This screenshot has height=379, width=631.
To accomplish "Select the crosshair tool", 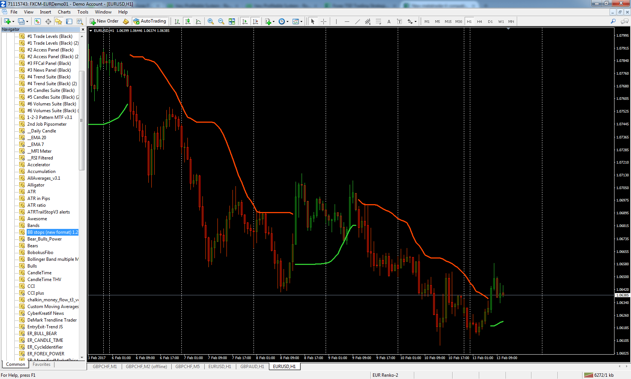I will tap(323, 21).
